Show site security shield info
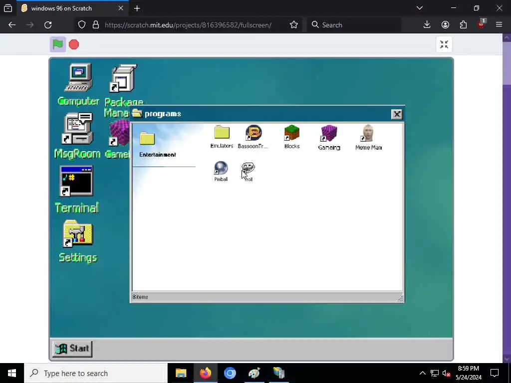Image resolution: width=511 pixels, height=383 pixels. (x=82, y=25)
